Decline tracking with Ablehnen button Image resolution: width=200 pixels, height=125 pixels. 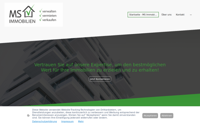click(x=167, y=116)
